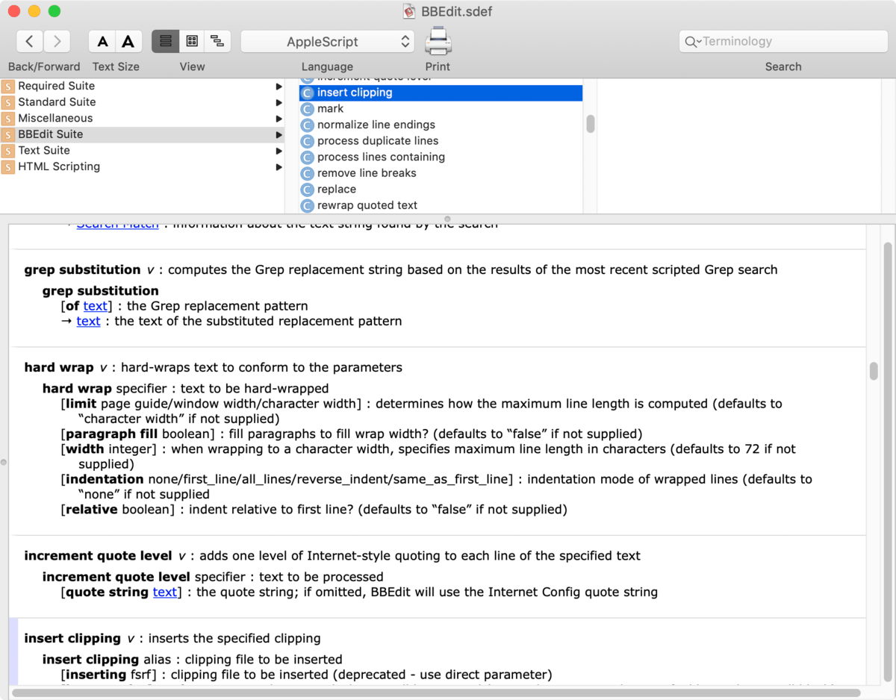896x700 pixels.
Task: Expand the Standard Suite
Action: tap(279, 101)
